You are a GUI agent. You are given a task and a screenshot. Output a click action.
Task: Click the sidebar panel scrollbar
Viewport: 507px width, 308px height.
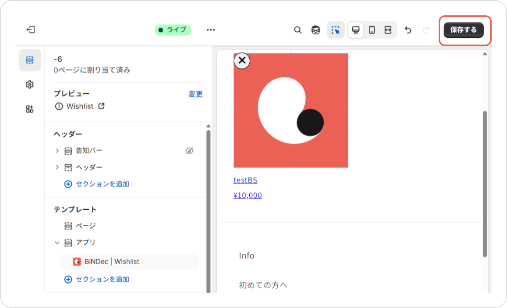(208, 211)
